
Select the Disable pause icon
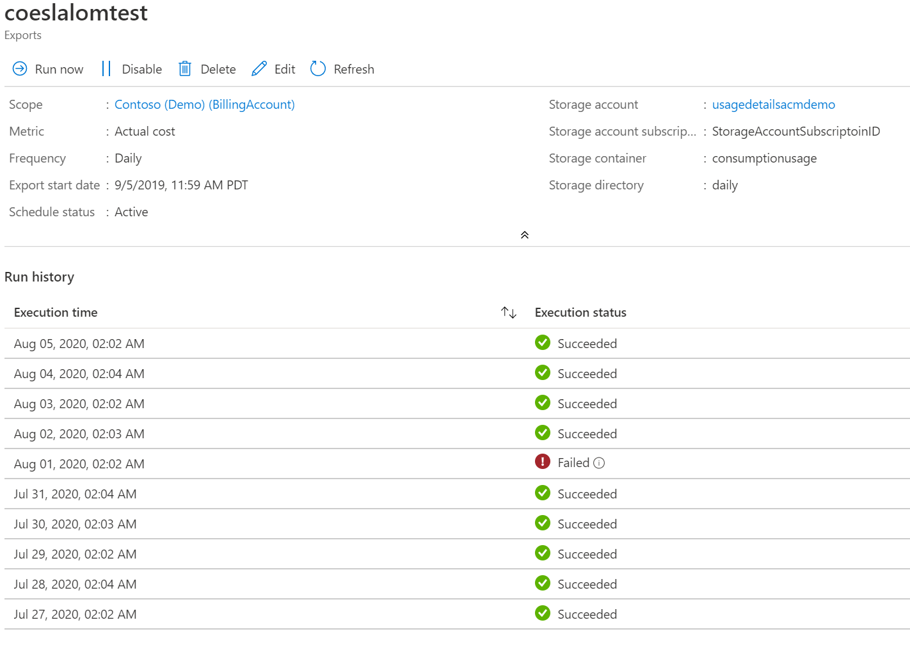pyautogui.click(x=106, y=68)
